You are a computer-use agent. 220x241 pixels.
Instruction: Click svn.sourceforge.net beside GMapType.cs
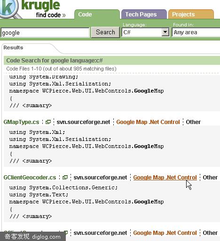pos(83,122)
